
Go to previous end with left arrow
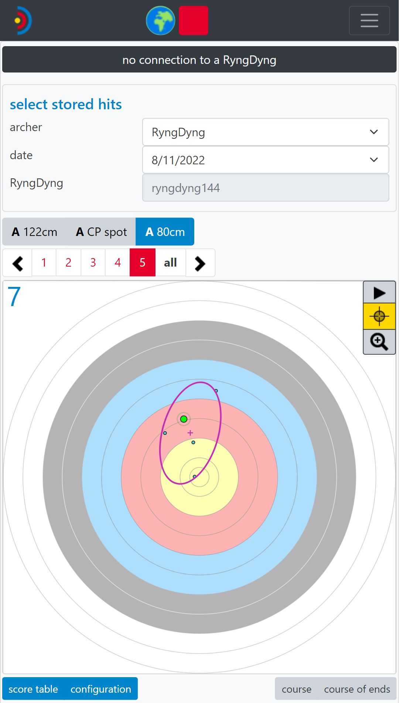17,263
